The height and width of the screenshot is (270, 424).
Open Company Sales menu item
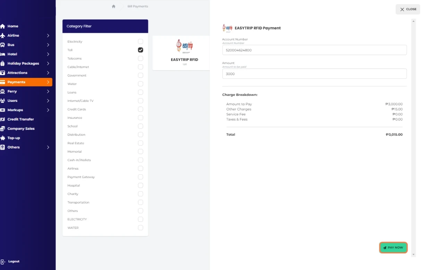click(21, 129)
